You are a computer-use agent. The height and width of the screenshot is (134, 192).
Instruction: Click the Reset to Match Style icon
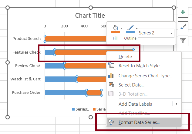(x=111, y=65)
